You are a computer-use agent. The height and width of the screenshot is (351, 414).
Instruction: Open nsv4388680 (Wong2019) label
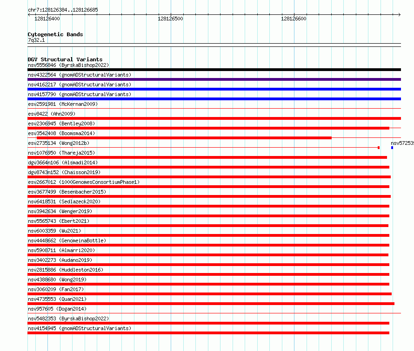(57, 279)
